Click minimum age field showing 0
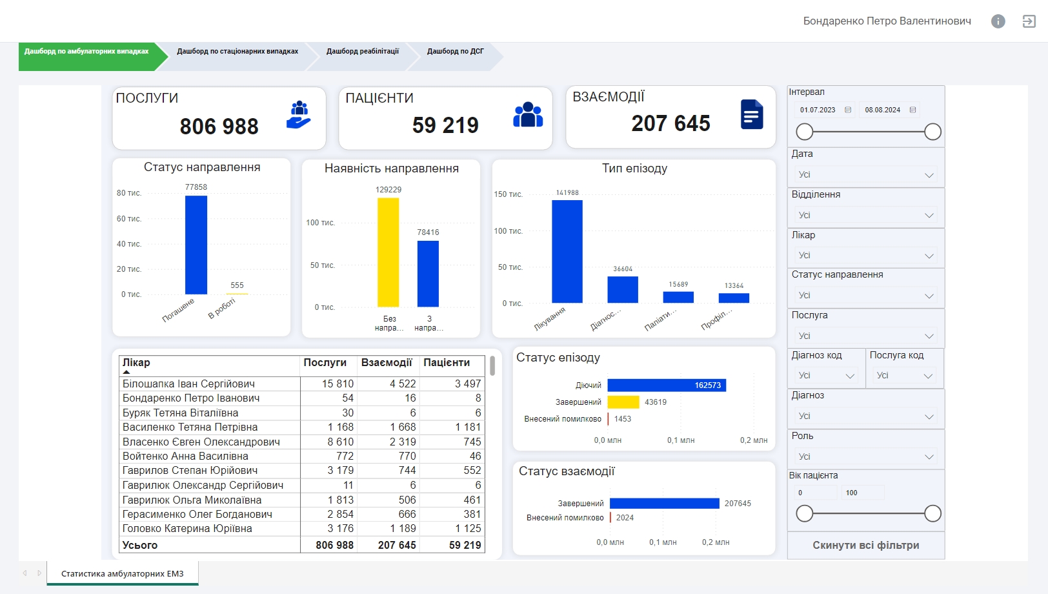The height and width of the screenshot is (594, 1048). 816,493
